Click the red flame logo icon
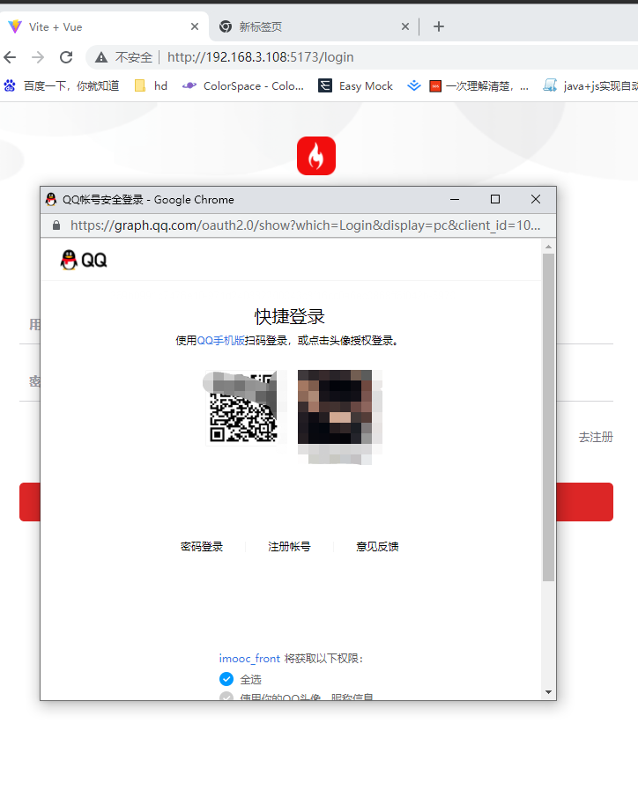The image size is (638, 812). tap(316, 156)
